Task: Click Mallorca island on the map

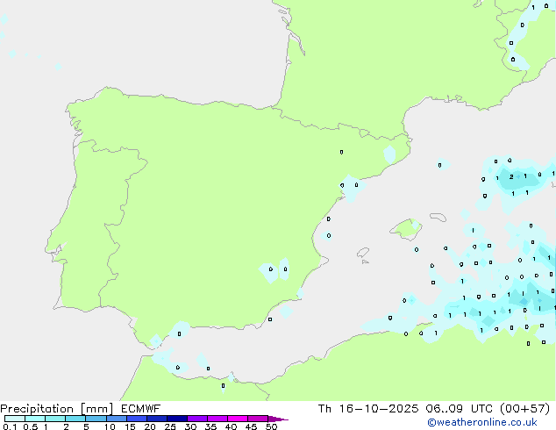Action: pos(406,228)
